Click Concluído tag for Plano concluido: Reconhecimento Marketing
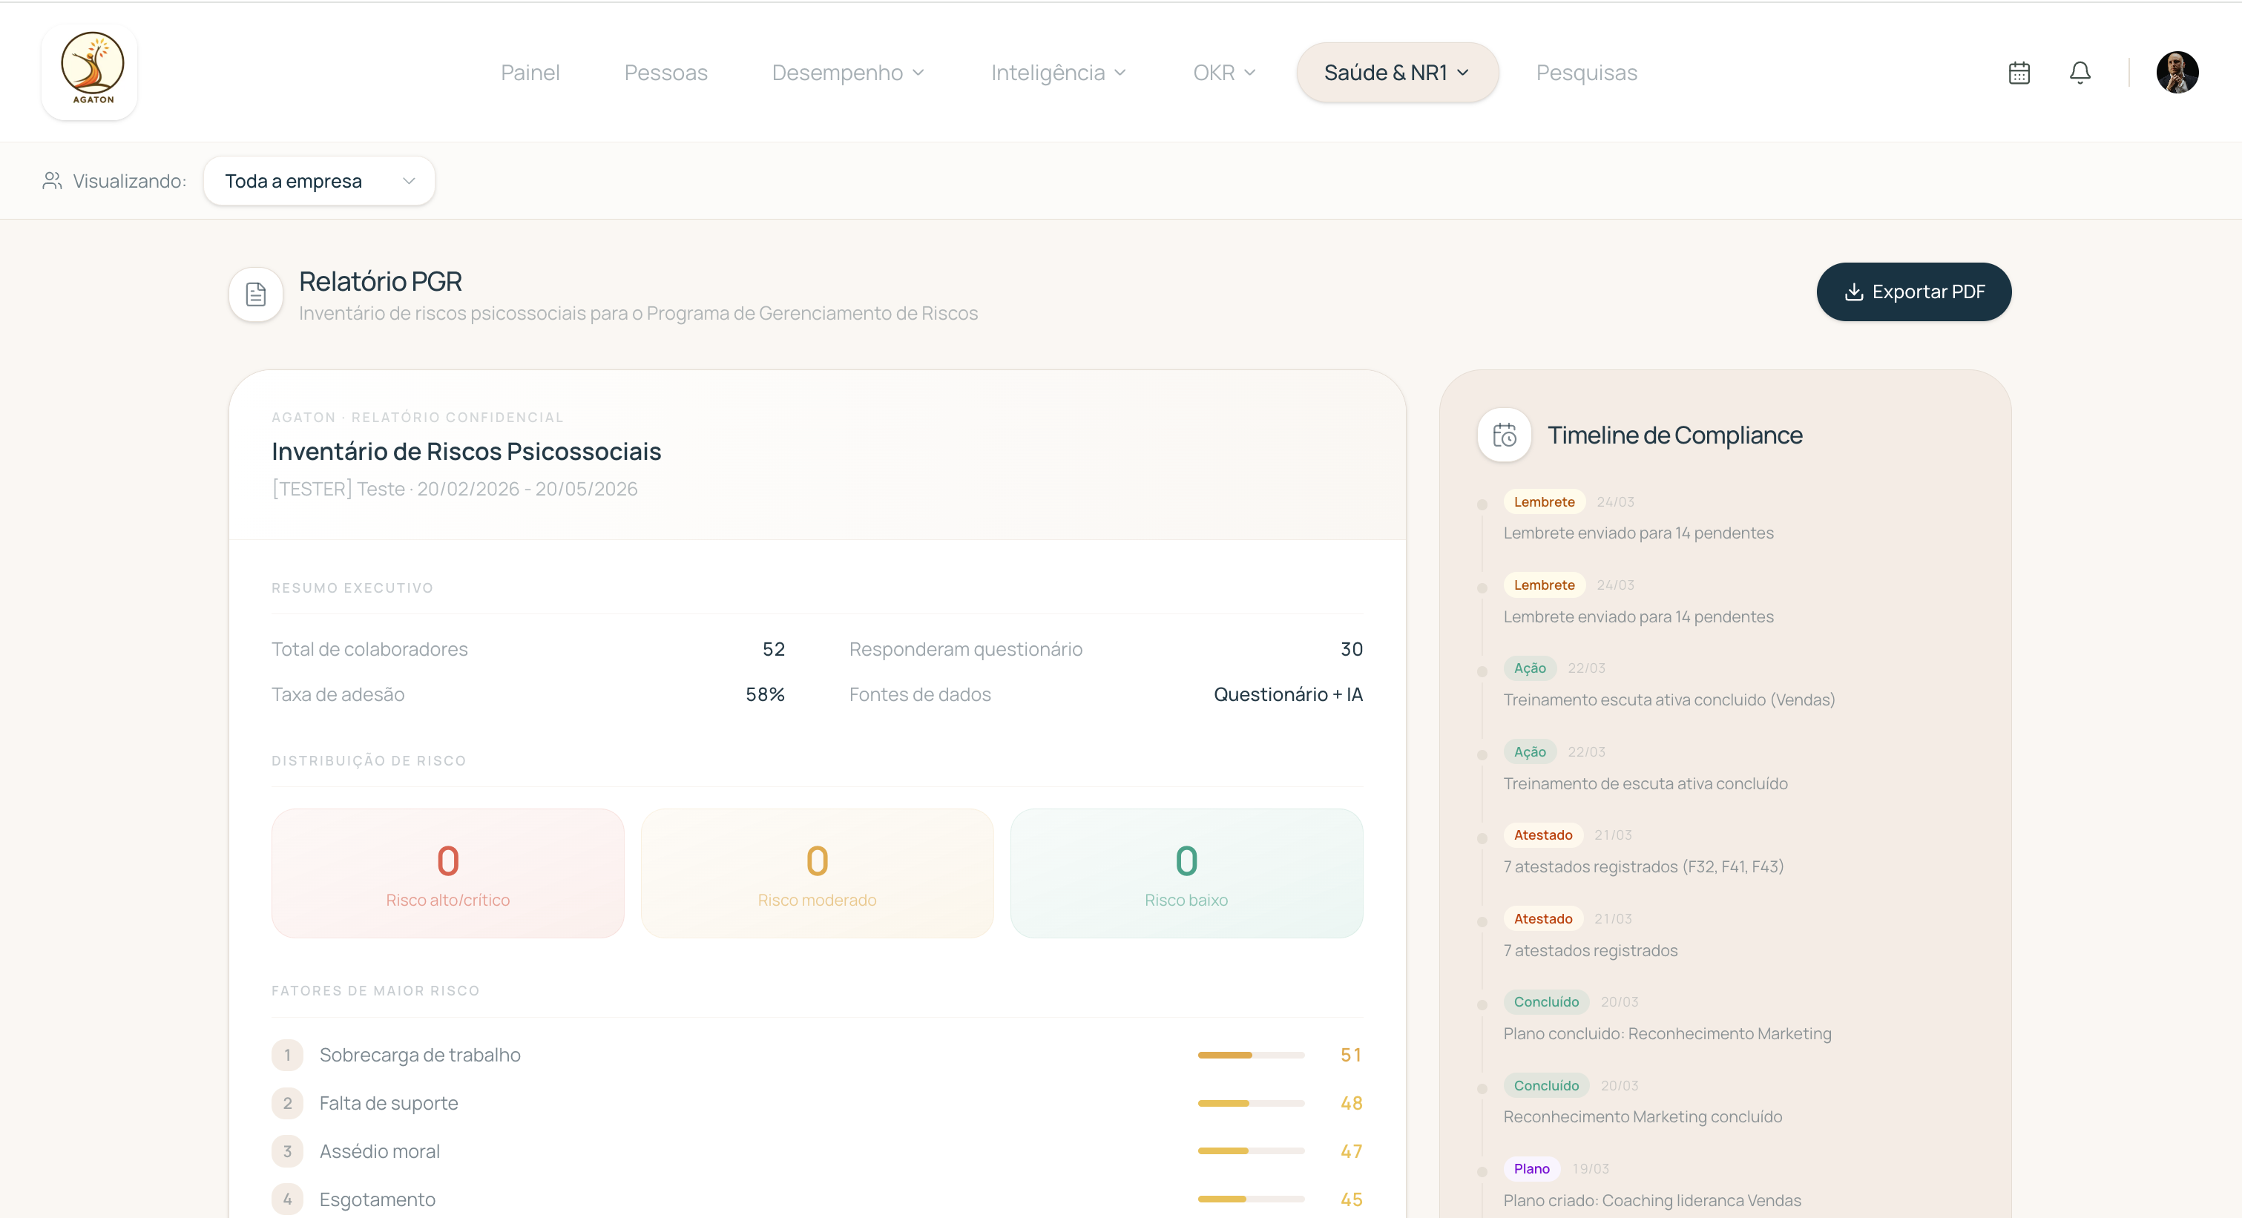Screen dimensions: 2242x1218 pyautogui.click(x=1545, y=1001)
